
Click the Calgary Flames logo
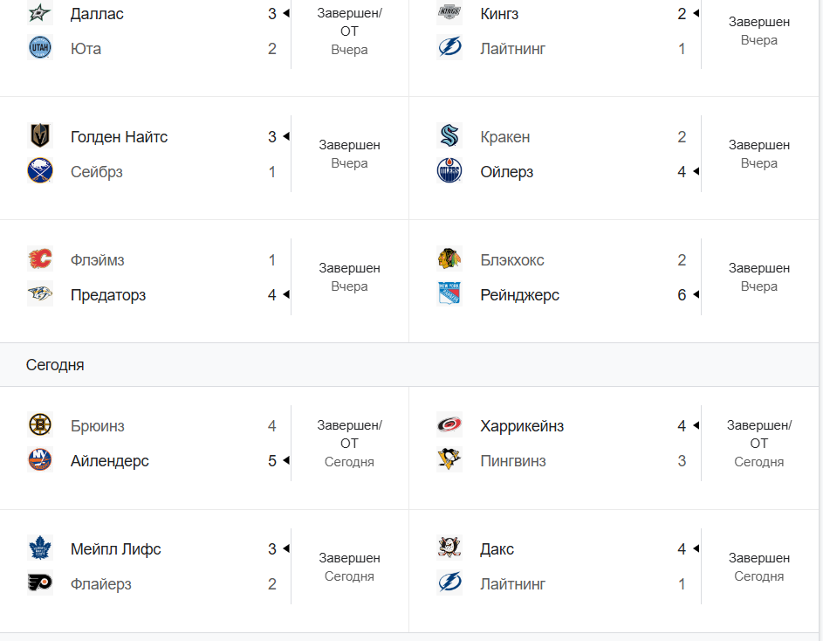pos(40,259)
